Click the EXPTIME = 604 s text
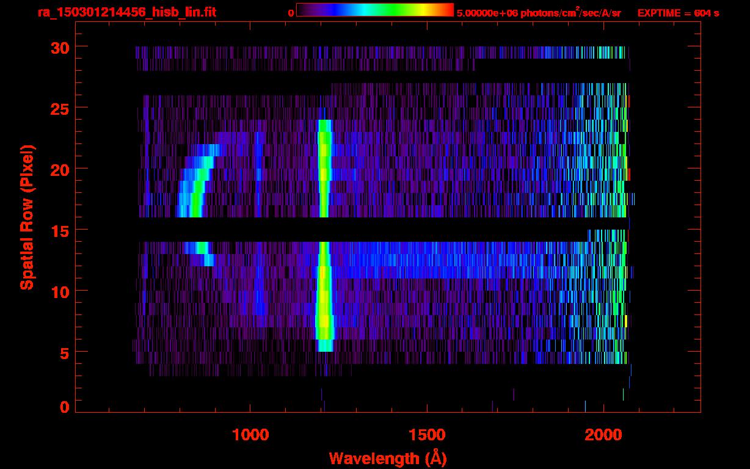 point(678,13)
